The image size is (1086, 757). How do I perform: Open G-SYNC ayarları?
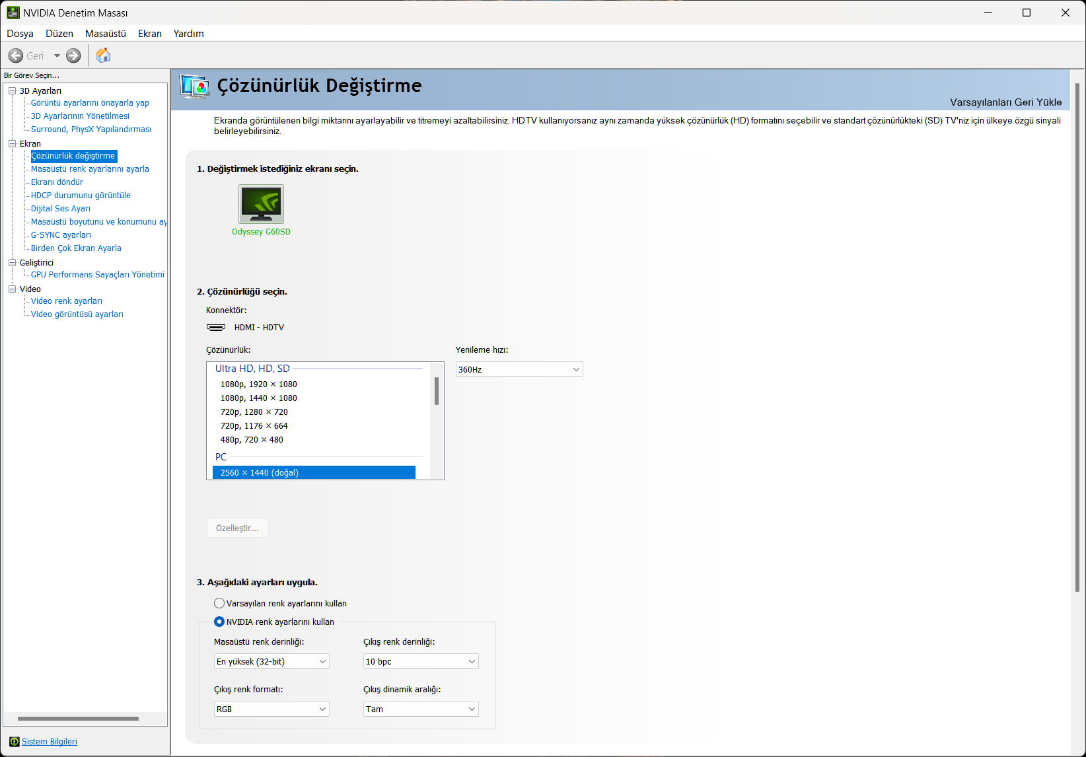(61, 235)
